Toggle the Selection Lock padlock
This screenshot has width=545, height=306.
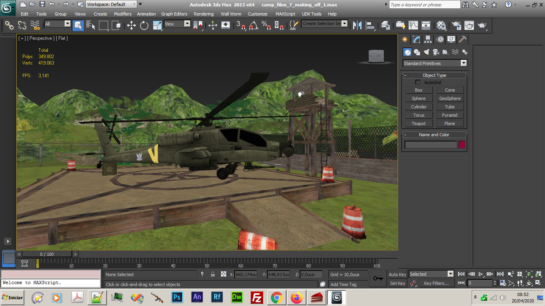pyautogui.click(x=213, y=274)
